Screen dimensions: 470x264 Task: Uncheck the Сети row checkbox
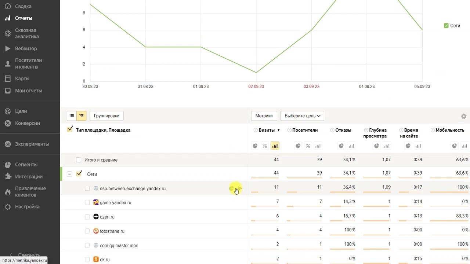coord(79,174)
